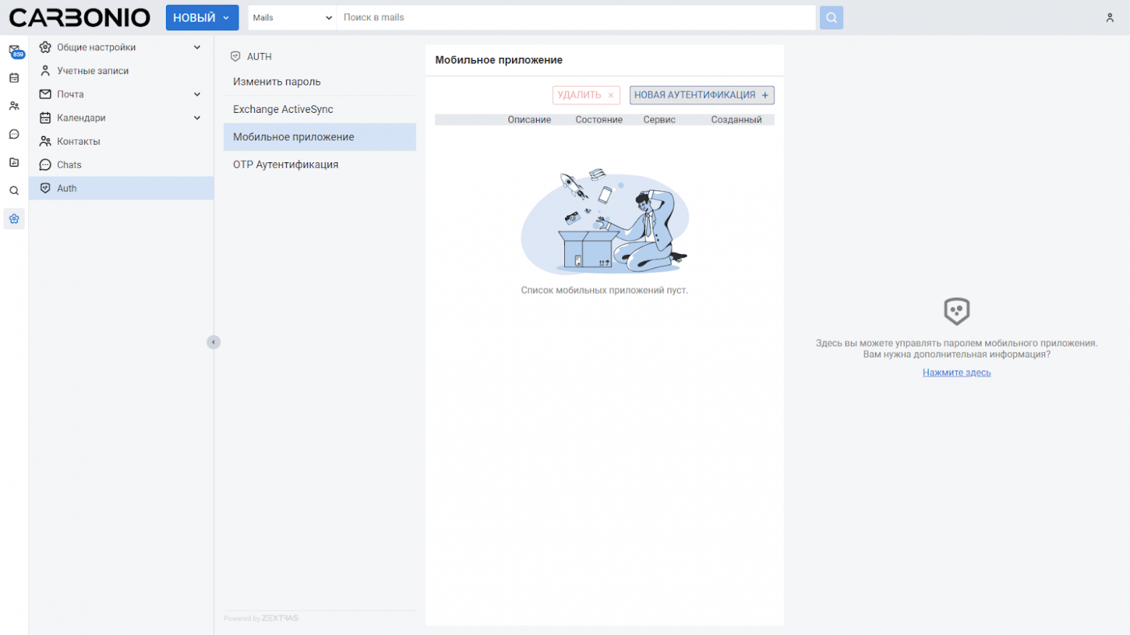Open the Mails search module dropdown
The image size is (1130, 635).
(292, 17)
